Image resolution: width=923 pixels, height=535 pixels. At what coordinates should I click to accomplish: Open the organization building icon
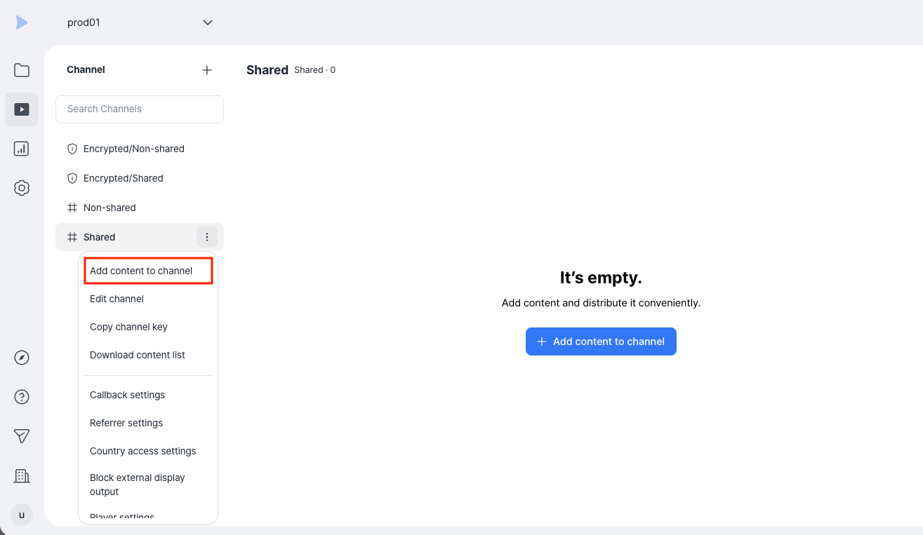(22, 475)
